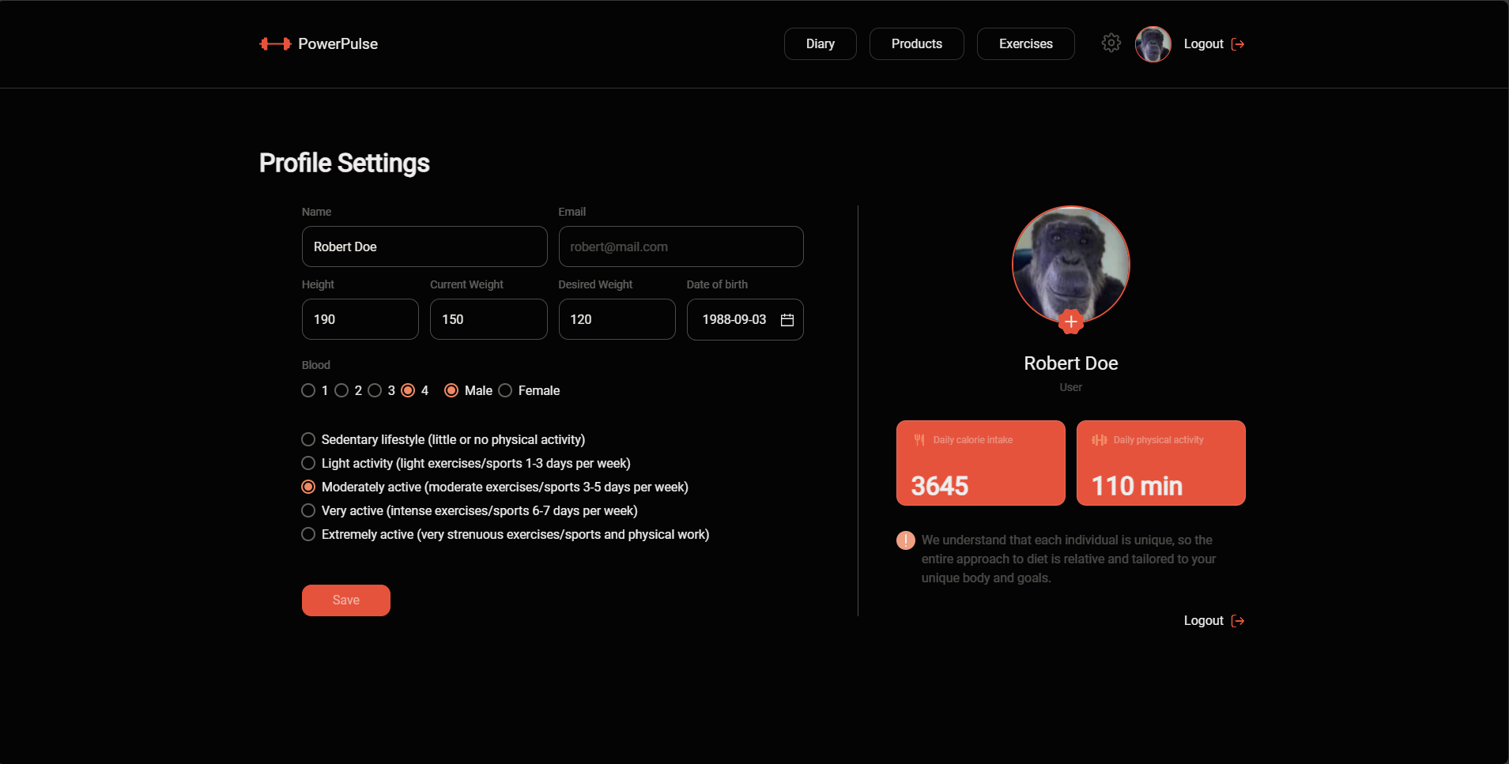Click the PowerPulse brand name
The image size is (1509, 764).
click(338, 44)
